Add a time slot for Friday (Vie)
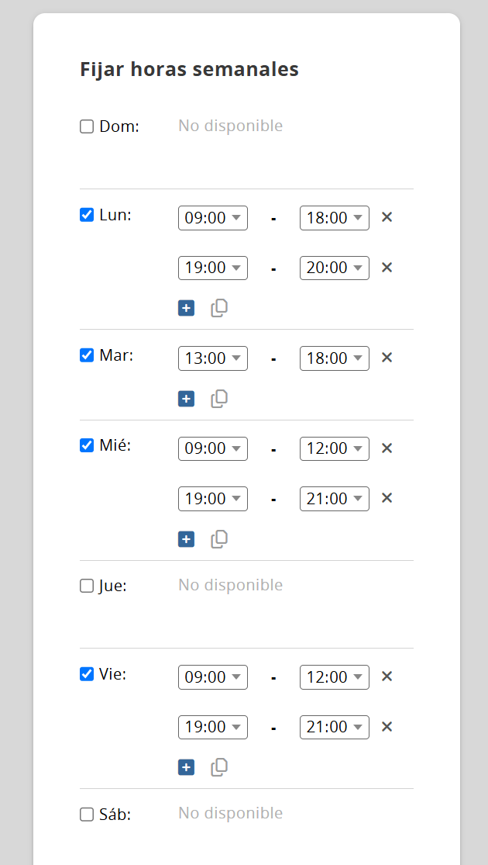Viewport: 488px width, 865px height. click(x=186, y=767)
